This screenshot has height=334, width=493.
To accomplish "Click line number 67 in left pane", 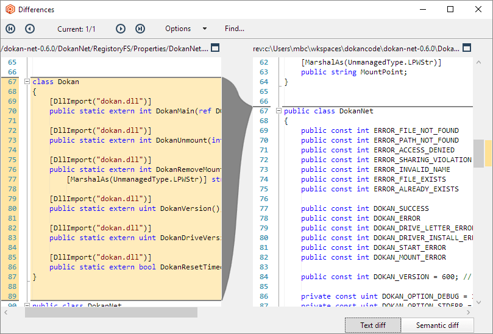I will [x=12, y=82].
